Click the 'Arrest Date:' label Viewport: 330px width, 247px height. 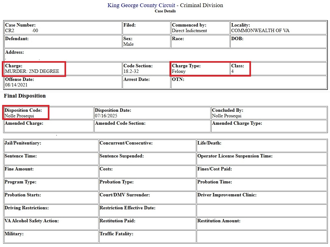(x=136, y=79)
